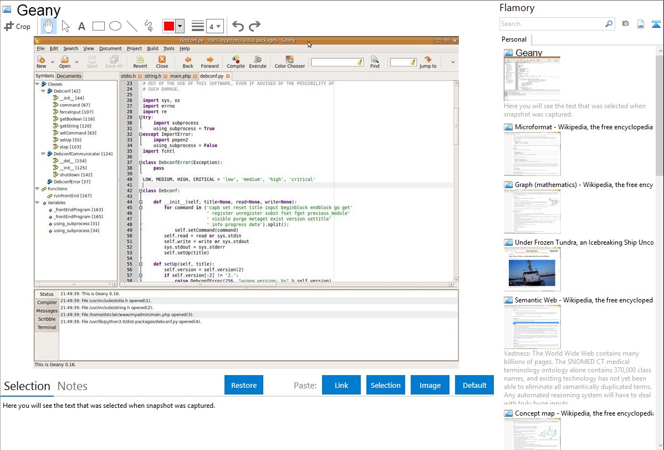Pick the rectangle shape tool
The width and height of the screenshot is (664, 450).
pyautogui.click(x=99, y=26)
